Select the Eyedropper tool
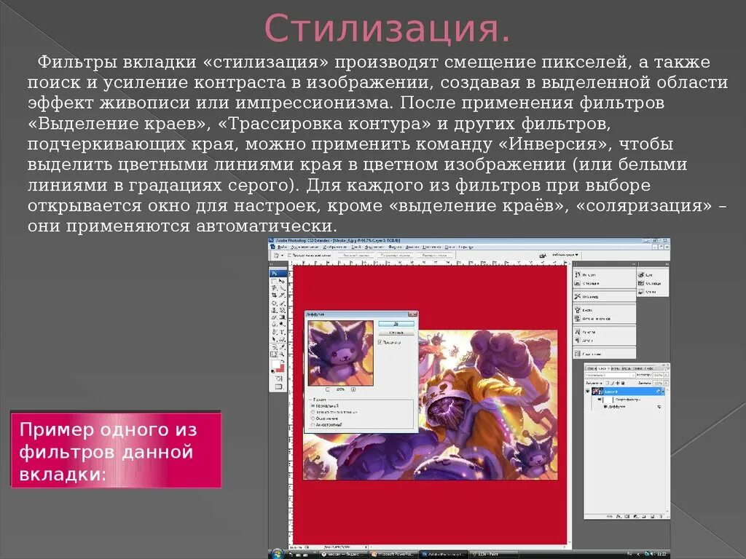This screenshot has height=559, width=746. pyautogui.click(x=282, y=347)
